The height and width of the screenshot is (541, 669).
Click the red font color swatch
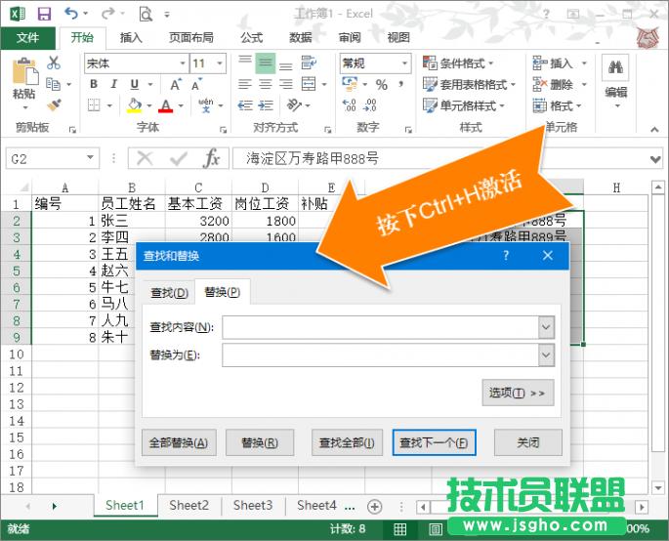(165, 105)
